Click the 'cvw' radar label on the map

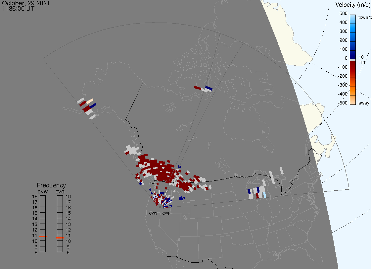coord(153,213)
